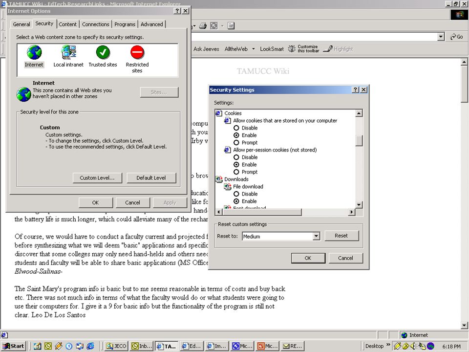Click the globe icon in the system tray

click(x=430, y=346)
